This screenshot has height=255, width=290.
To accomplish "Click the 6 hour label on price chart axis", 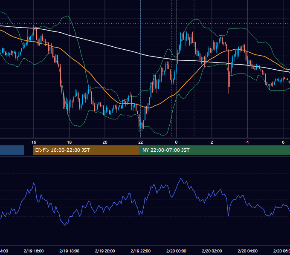I will tap(283, 142).
